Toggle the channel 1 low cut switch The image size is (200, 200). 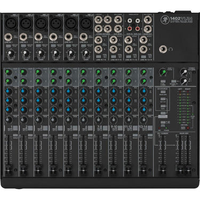[x=8, y=46]
